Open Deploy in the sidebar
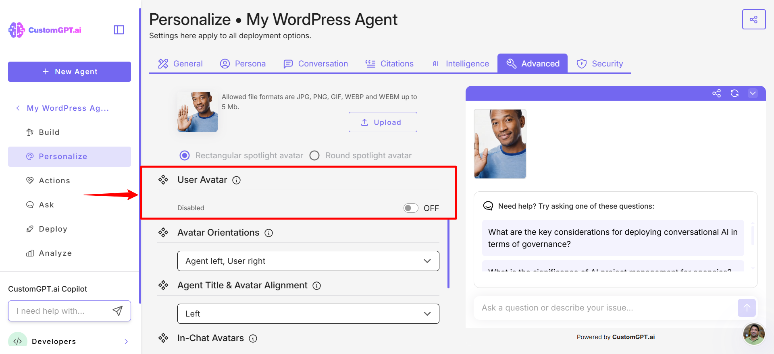 point(69,229)
